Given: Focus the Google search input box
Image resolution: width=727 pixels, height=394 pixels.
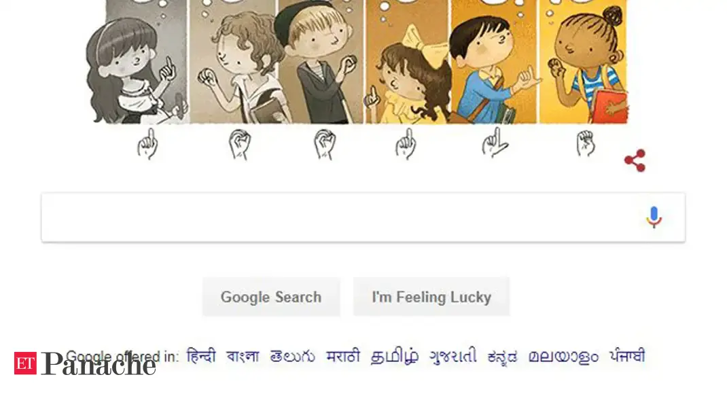Looking at the screenshot, I should pyautogui.click(x=340, y=217).
